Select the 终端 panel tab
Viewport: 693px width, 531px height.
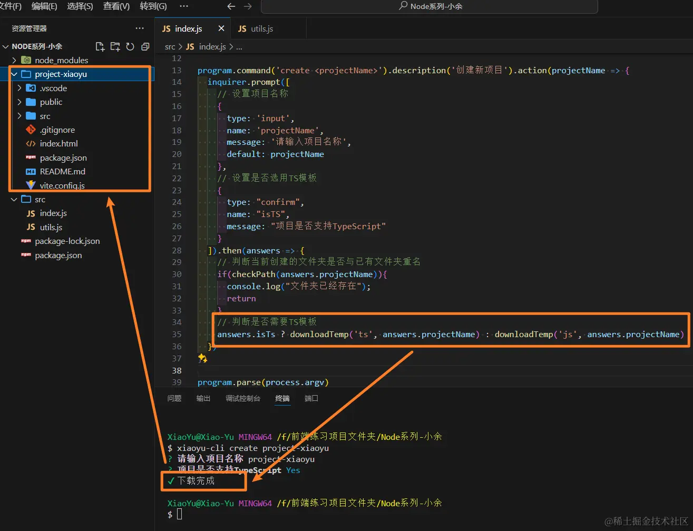click(x=282, y=398)
